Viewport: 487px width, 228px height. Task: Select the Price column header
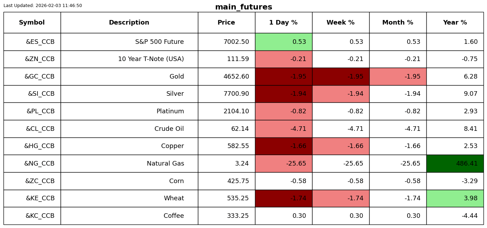point(226,22)
